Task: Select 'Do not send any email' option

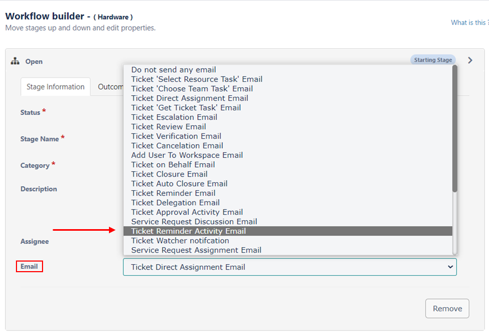Action: point(288,70)
